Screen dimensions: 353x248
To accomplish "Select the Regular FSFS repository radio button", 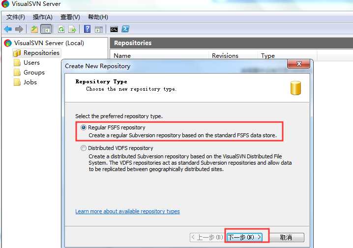I will (84, 127).
